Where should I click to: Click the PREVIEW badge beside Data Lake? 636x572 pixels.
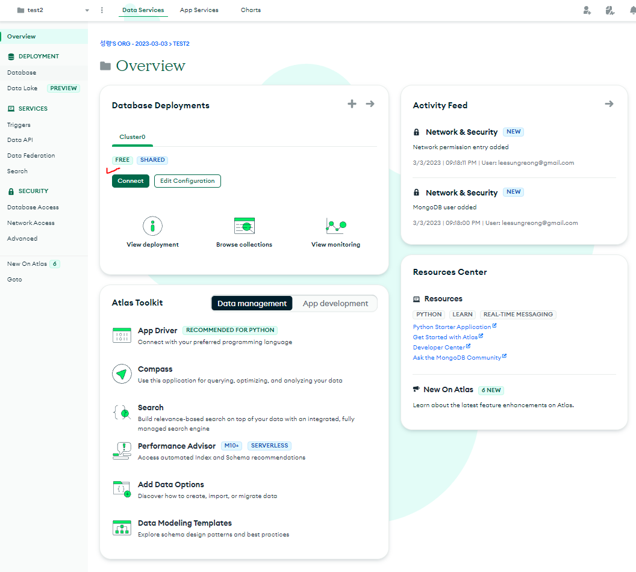tap(63, 88)
